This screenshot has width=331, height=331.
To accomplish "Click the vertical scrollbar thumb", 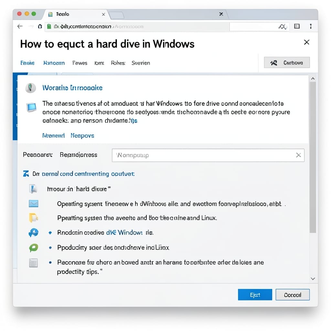I will pos(313,157).
